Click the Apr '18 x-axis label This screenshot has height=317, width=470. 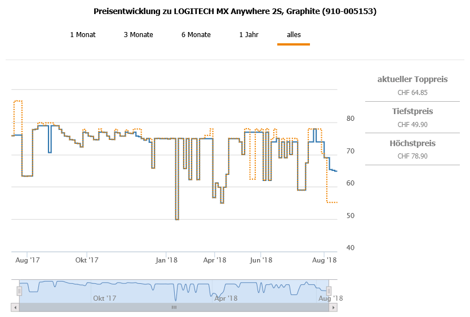214,260
